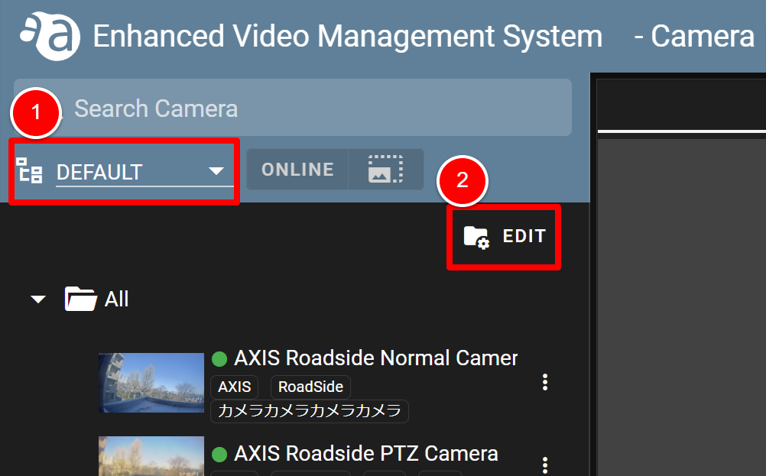Collapse the All folder arrow
Image resolution: width=766 pixels, height=476 pixels.
(x=38, y=300)
